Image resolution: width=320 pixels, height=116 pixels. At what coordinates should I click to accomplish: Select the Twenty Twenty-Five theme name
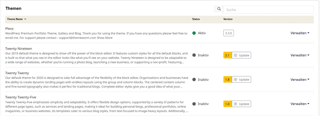pyautogui.click(x=21, y=97)
